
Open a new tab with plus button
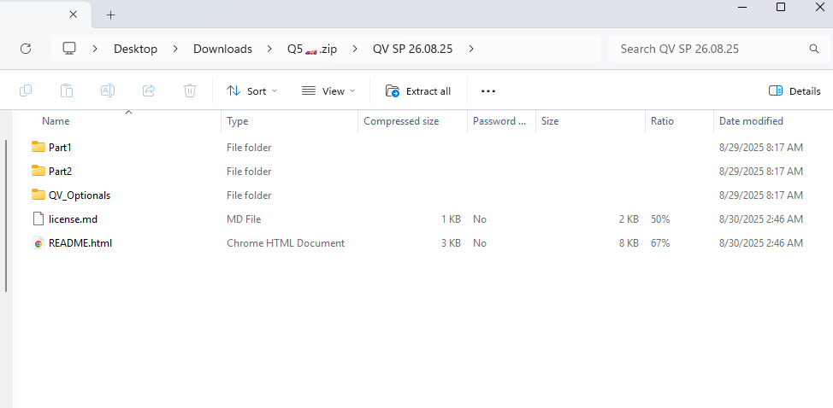(x=110, y=15)
